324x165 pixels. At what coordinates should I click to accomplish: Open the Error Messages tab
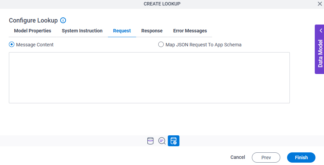[190, 31]
